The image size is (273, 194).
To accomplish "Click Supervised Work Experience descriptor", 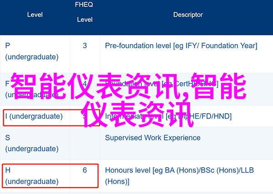I will tap(153, 138).
